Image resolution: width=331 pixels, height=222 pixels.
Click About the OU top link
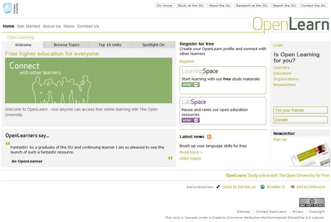[220, 5]
